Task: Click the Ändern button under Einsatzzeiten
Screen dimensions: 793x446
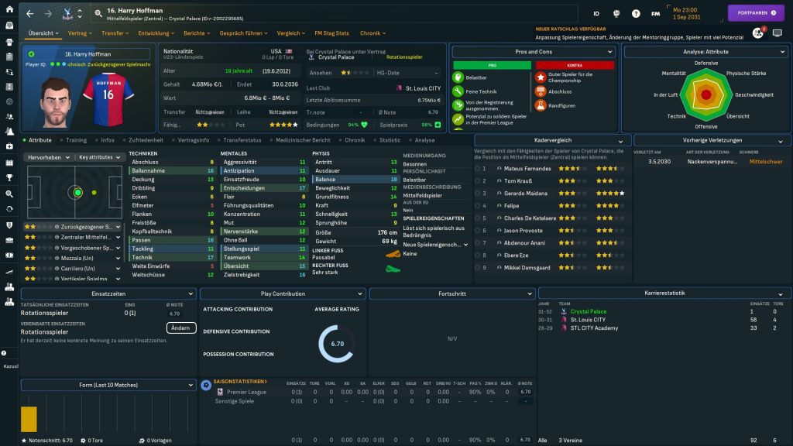Action: click(x=180, y=328)
